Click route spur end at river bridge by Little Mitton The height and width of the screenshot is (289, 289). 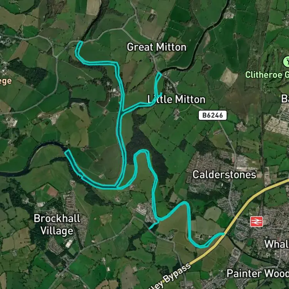[160, 74]
